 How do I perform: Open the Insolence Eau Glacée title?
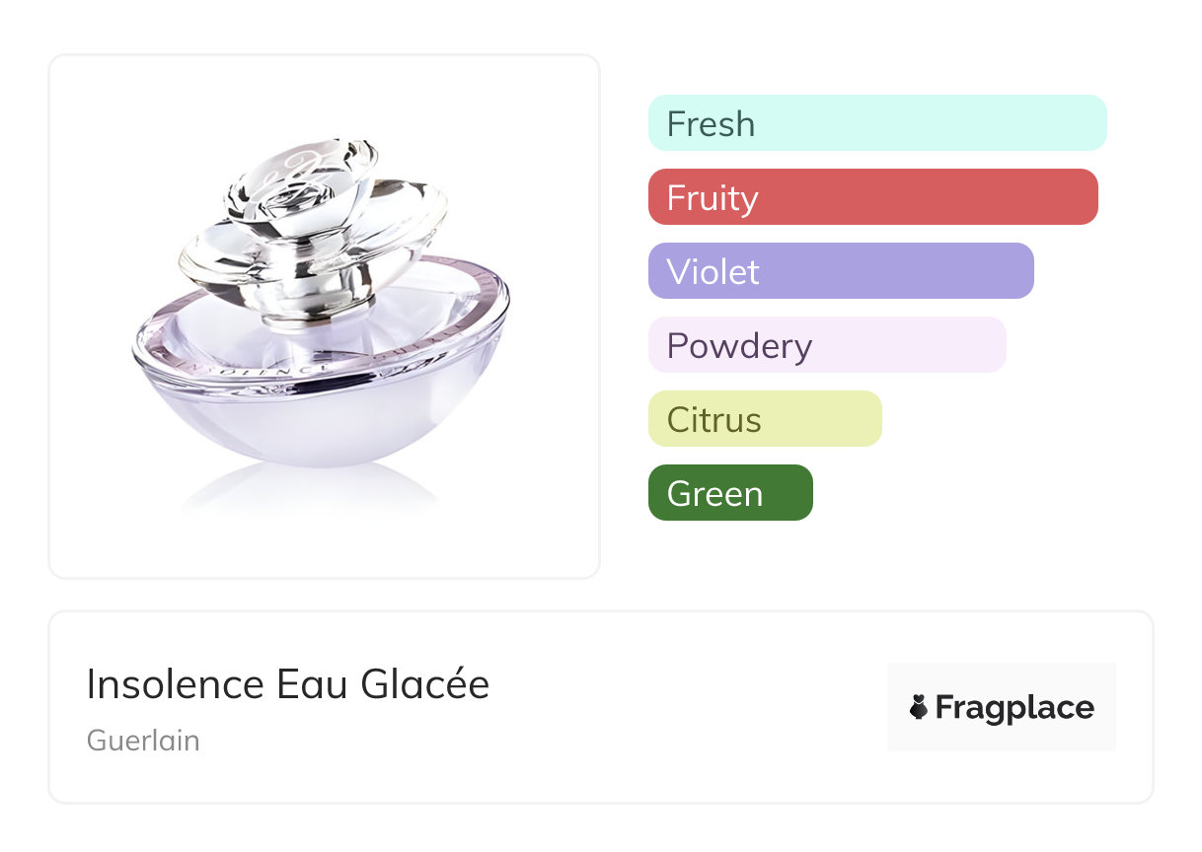(288, 684)
